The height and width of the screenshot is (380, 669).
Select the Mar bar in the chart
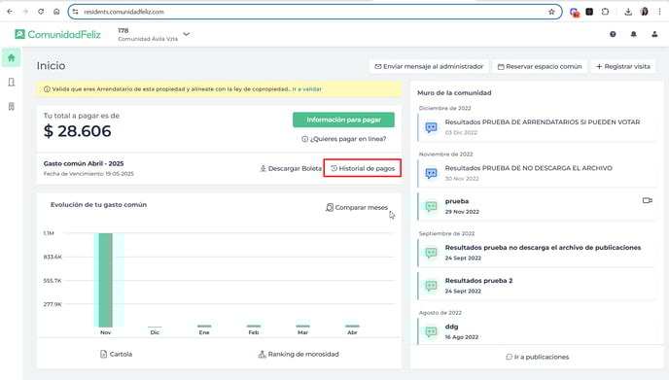pyautogui.click(x=303, y=326)
